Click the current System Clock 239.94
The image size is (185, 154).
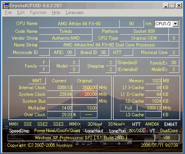(59, 94)
